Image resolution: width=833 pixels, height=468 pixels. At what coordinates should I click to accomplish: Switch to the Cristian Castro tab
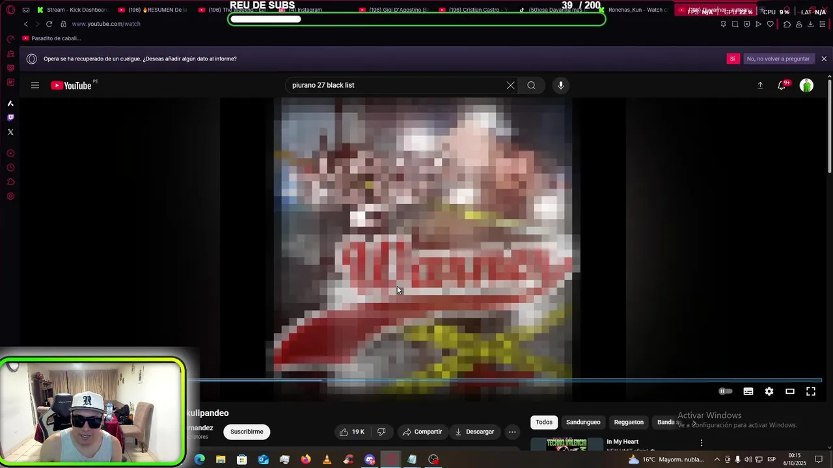click(474, 10)
